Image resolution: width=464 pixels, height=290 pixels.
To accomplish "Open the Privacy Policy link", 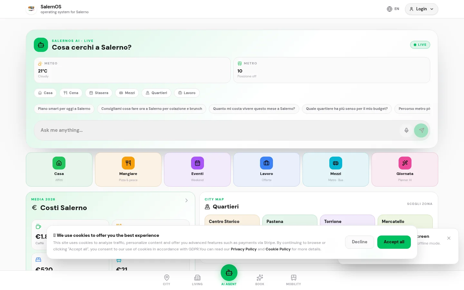I will tap(244, 249).
